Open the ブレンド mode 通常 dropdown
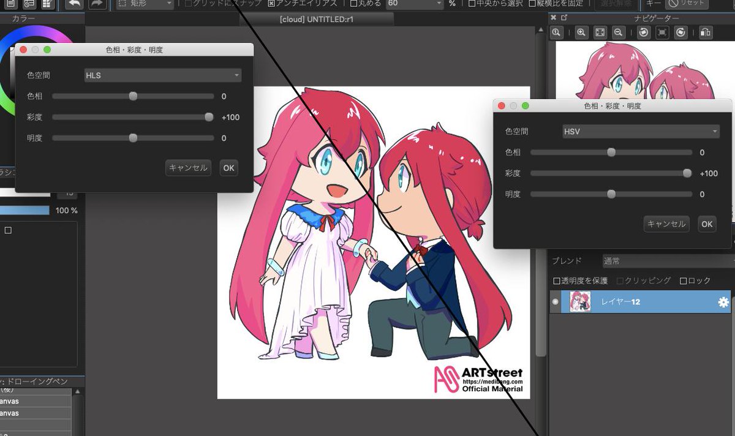This screenshot has width=735, height=436. (x=668, y=261)
